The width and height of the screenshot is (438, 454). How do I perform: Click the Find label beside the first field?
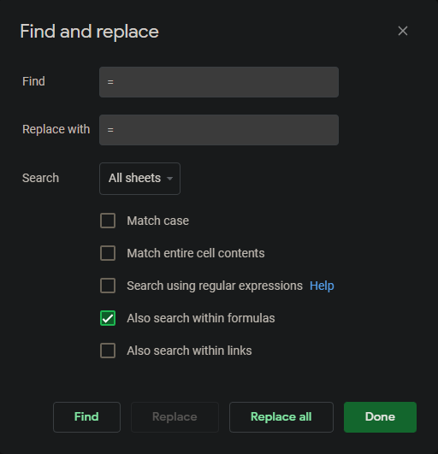[33, 81]
